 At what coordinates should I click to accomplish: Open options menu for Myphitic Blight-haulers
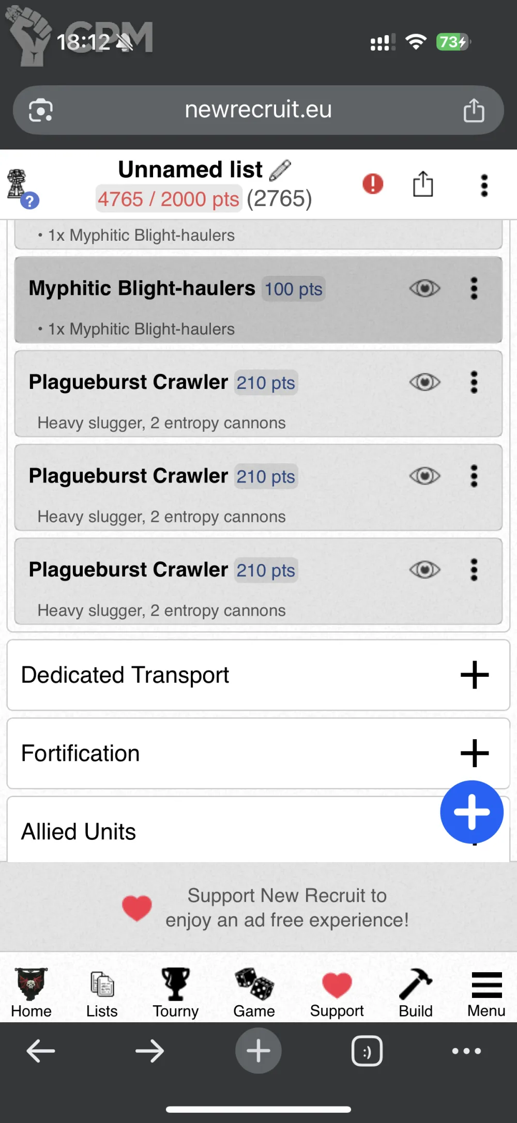[x=474, y=288]
